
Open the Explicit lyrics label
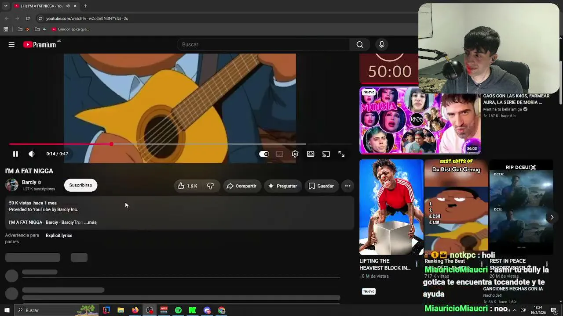coord(59,236)
